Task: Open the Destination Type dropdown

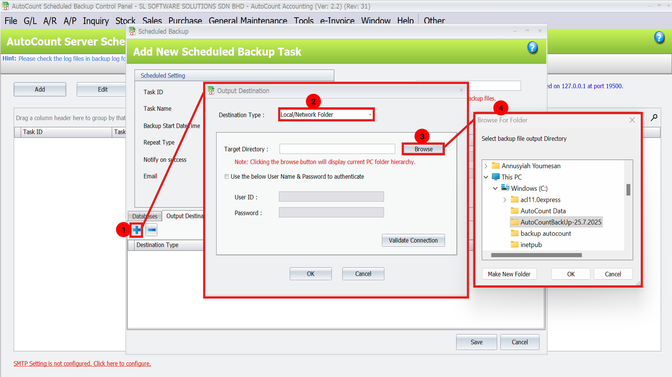Action: pos(370,115)
